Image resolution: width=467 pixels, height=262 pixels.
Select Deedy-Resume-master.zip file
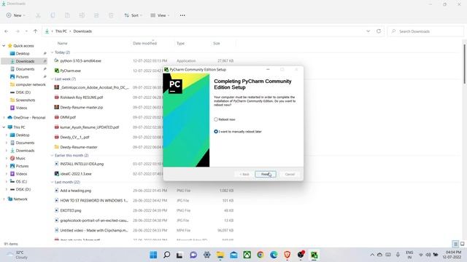pos(81,107)
